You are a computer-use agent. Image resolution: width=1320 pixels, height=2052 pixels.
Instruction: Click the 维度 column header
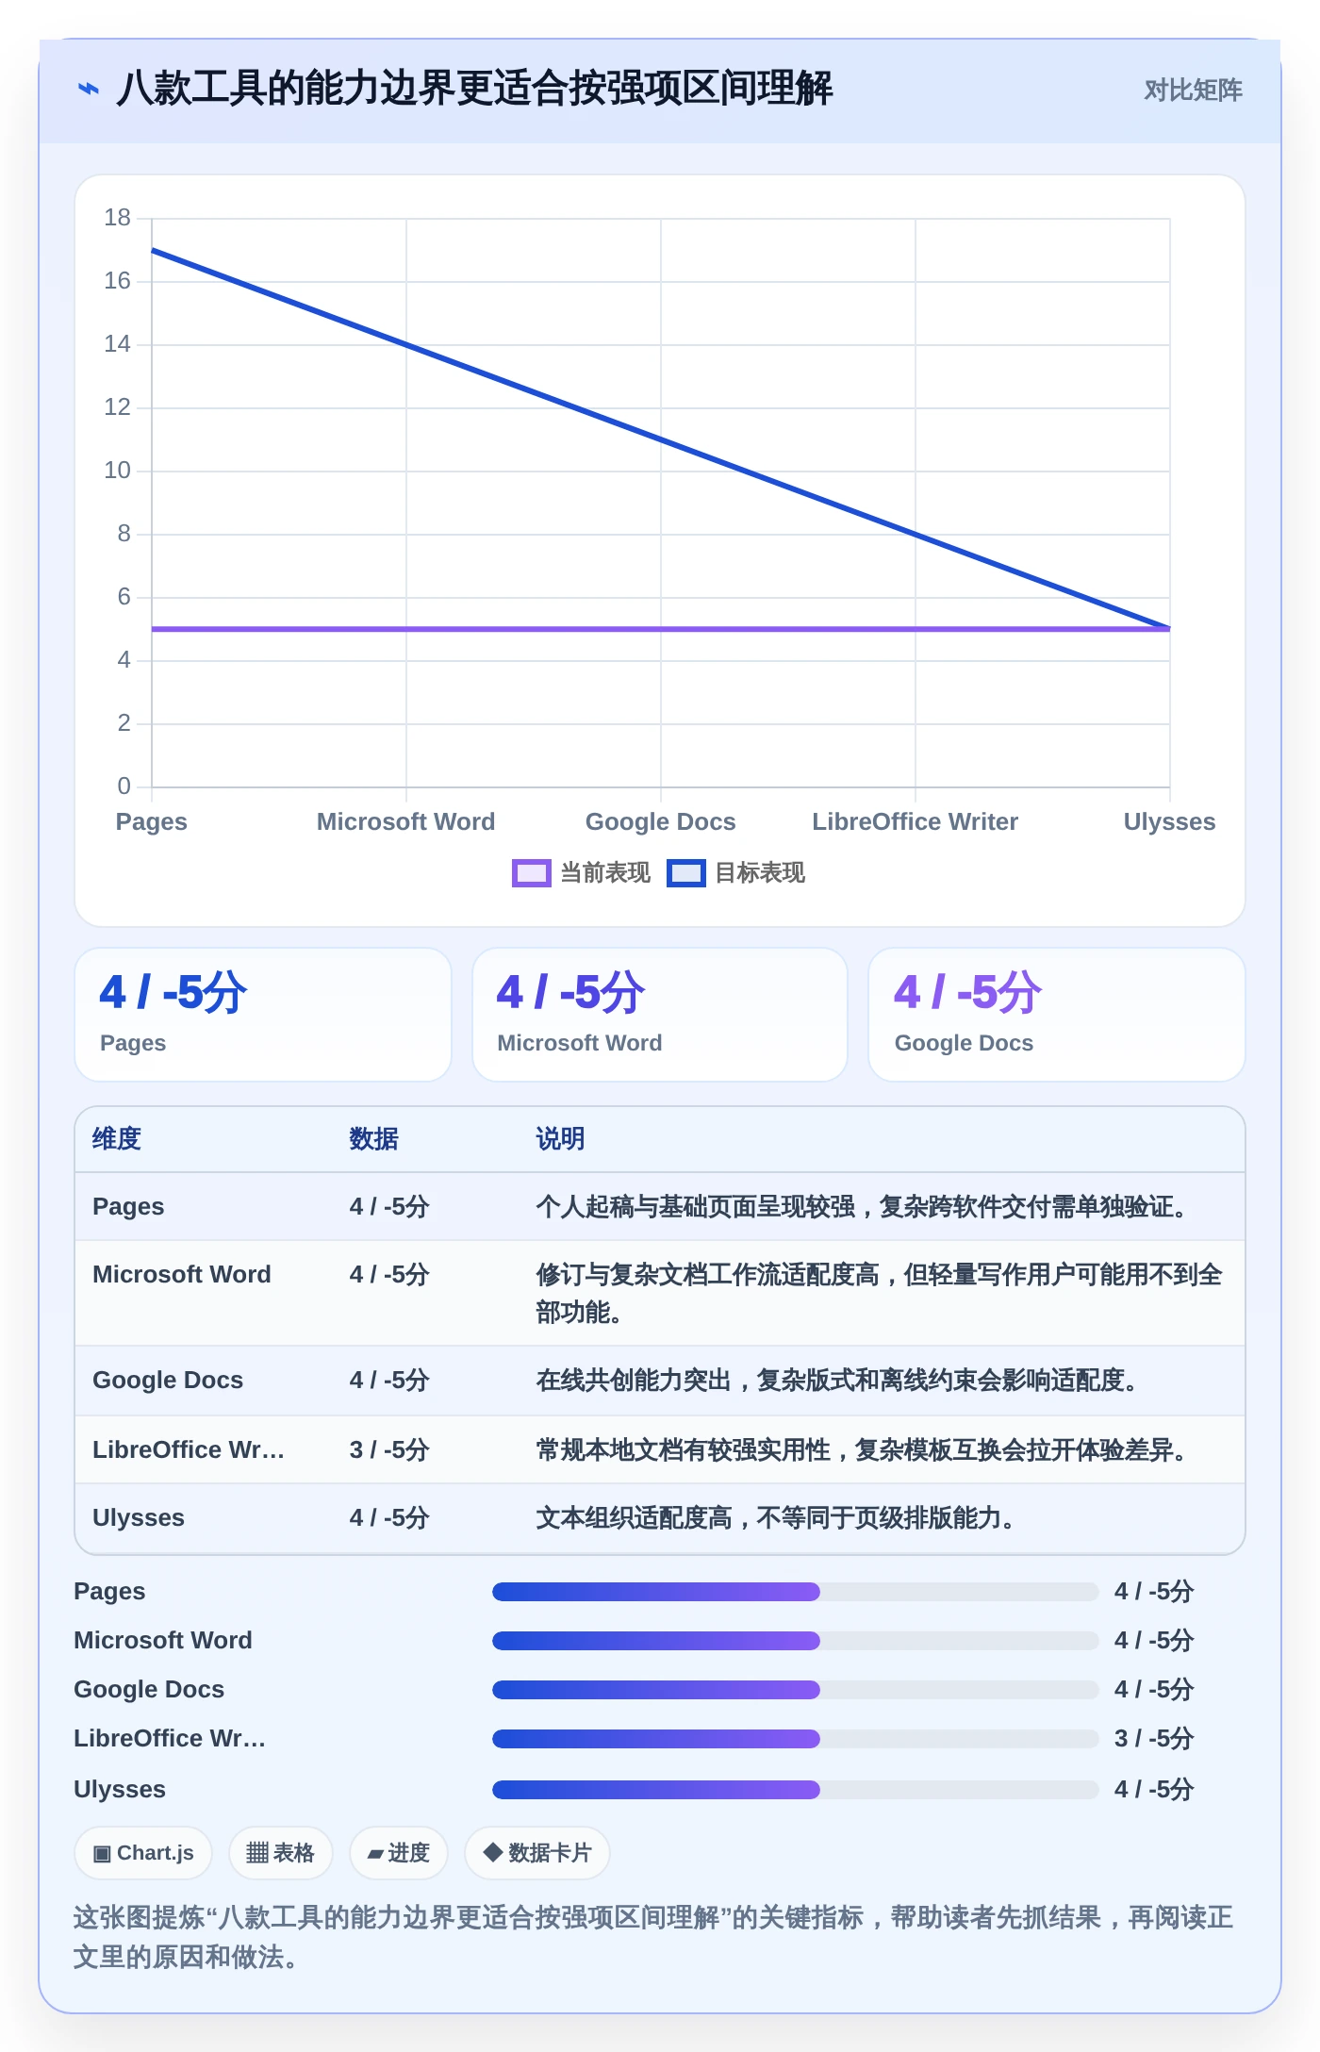coord(117,1139)
